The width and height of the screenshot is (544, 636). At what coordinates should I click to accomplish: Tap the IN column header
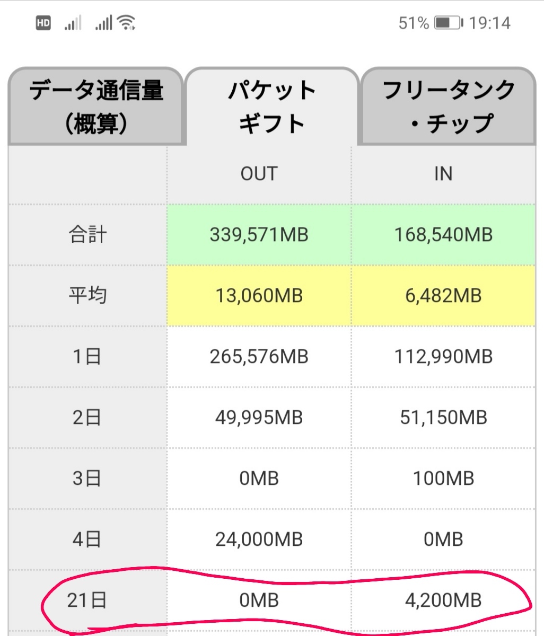[443, 174]
